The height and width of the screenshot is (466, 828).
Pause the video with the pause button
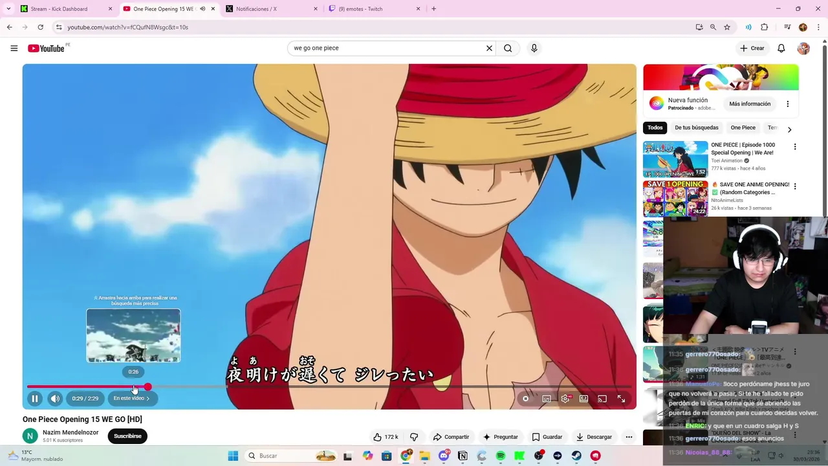(35, 399)
